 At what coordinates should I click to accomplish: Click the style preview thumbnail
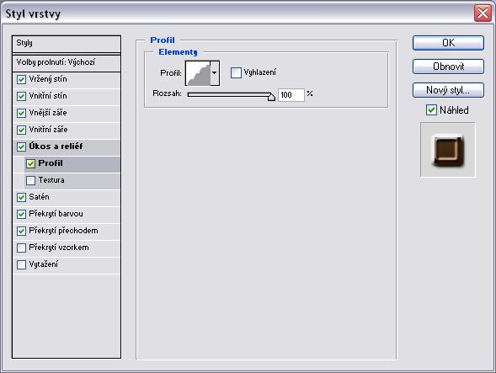coord(448,150)
